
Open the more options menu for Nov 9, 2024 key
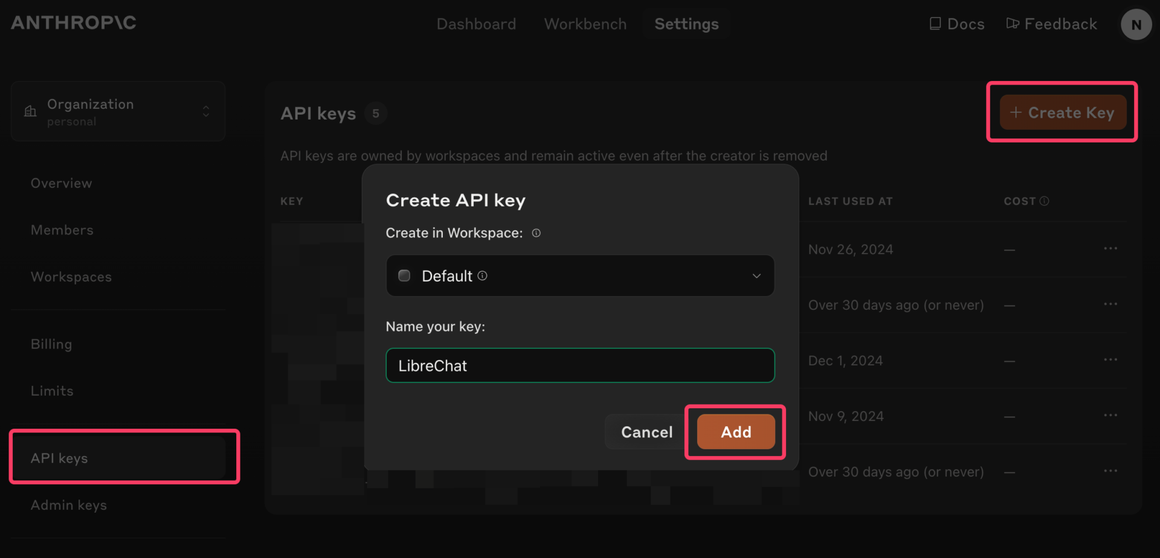[x=1110, y=415]
